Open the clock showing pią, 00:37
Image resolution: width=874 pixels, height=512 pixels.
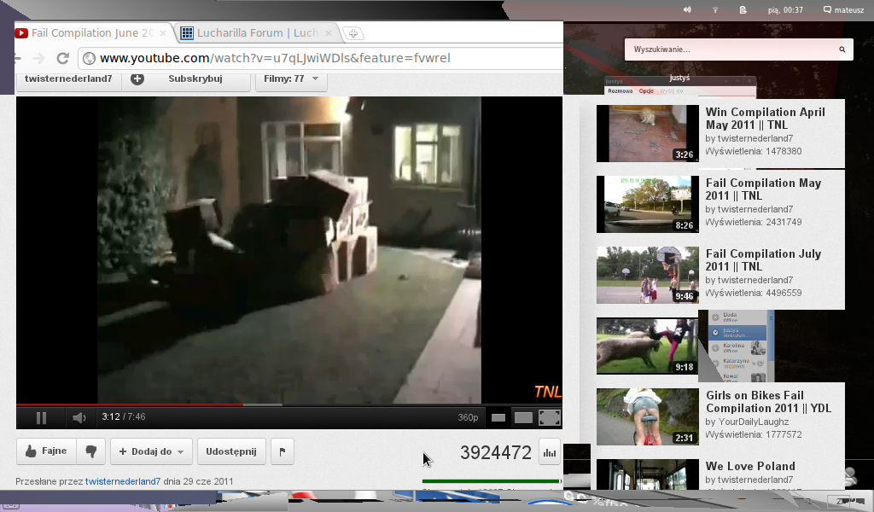tap(785, 9)
